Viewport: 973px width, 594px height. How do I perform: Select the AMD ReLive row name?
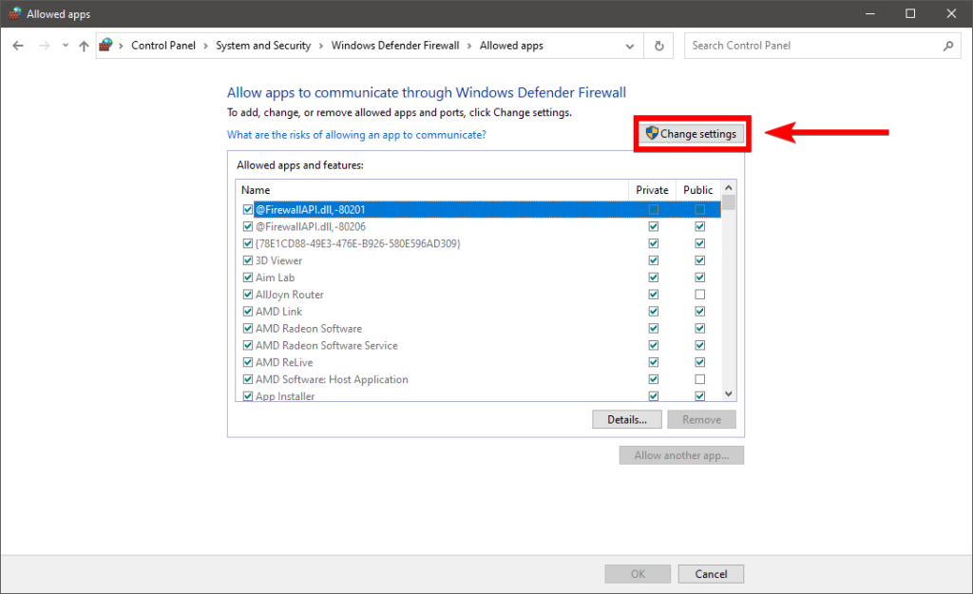[x=284, y=362]
